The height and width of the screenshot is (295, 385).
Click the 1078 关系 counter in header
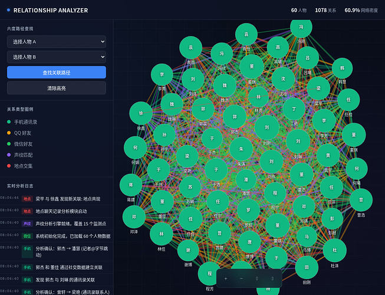pos(325,10)
